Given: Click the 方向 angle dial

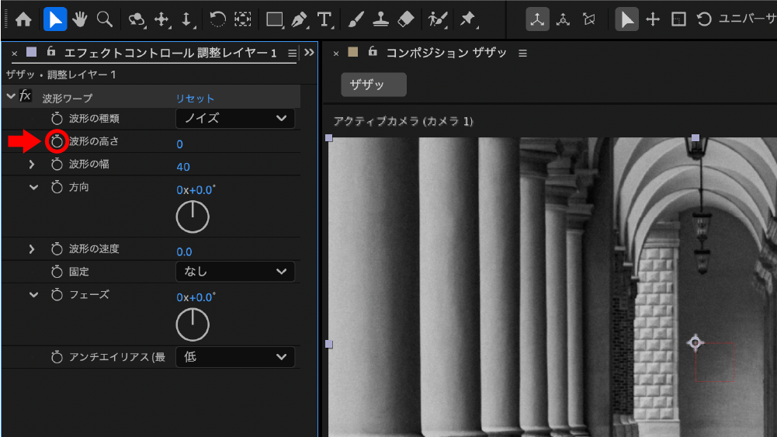Looking at the screenshot, I should pos(193,217).
